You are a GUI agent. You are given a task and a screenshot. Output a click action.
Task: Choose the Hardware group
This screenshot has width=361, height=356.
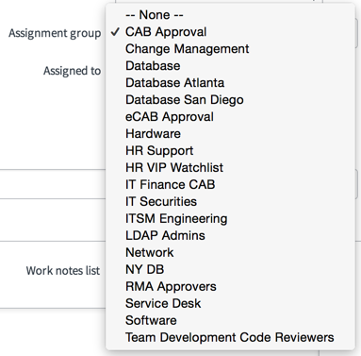(230, 134)
